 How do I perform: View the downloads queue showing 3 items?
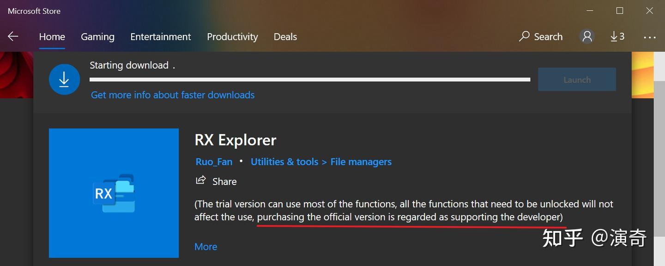(x=617, y=36)
